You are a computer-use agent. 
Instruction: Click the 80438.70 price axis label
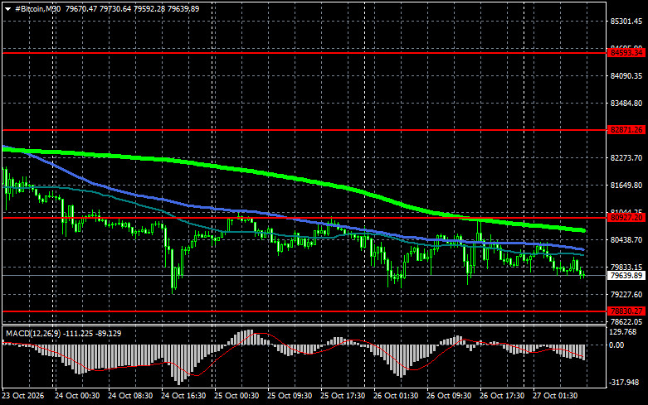point(626,239)
